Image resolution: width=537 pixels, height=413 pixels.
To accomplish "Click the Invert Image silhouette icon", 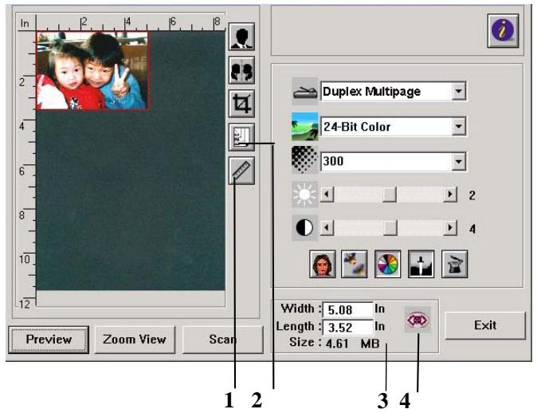I will click(x=241, y=37).
